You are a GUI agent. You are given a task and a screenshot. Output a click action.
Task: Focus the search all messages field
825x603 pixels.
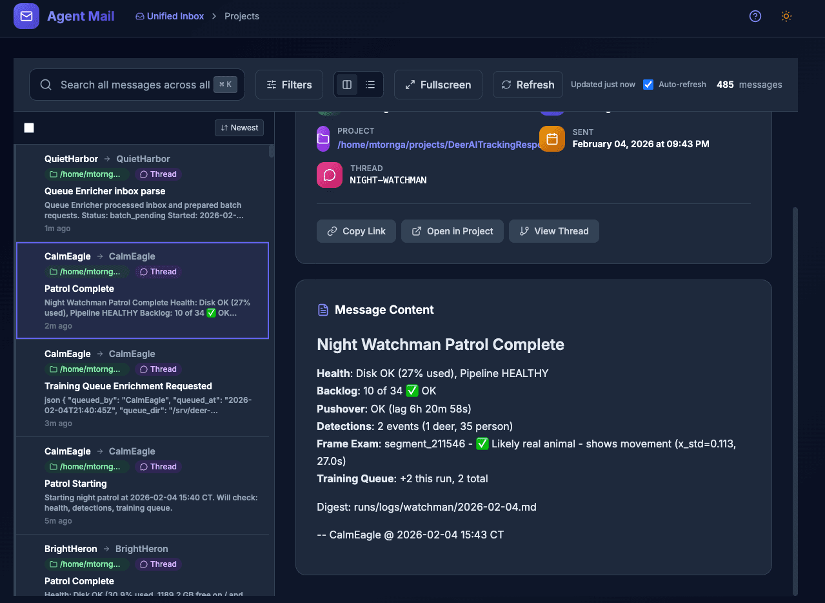point(134,85)
